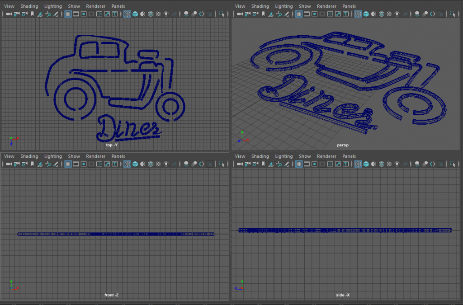This screenshot has height=305, width=463.
Task: Open Panels dropdown in top view
Action: click(118, 6)
